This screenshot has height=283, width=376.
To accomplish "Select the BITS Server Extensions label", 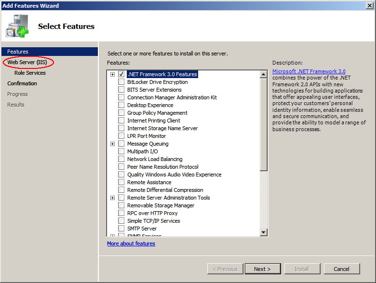I will pos(154,90).
